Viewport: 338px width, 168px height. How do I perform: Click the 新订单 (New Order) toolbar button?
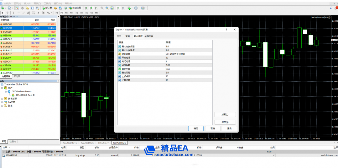pyautogui.click(x=47, y=8)
